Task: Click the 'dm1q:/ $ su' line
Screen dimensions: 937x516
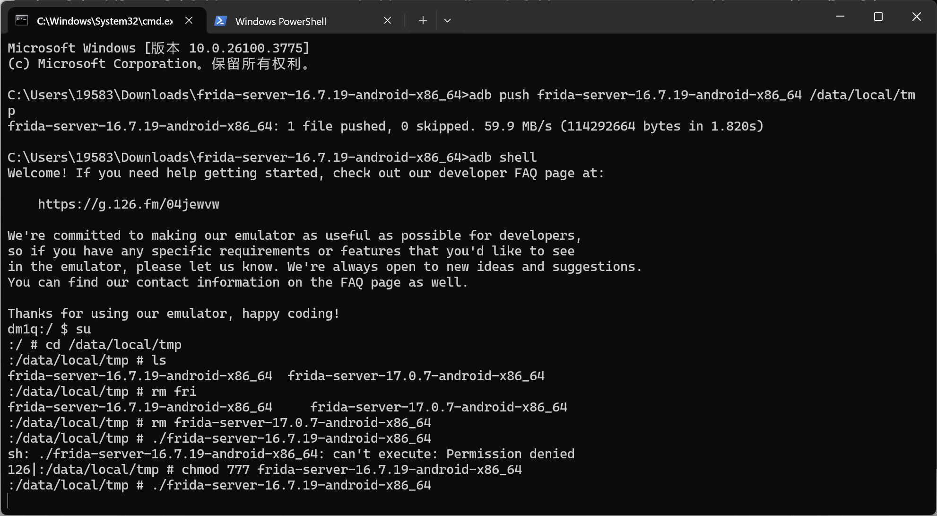Action: [x=49, y=329]
